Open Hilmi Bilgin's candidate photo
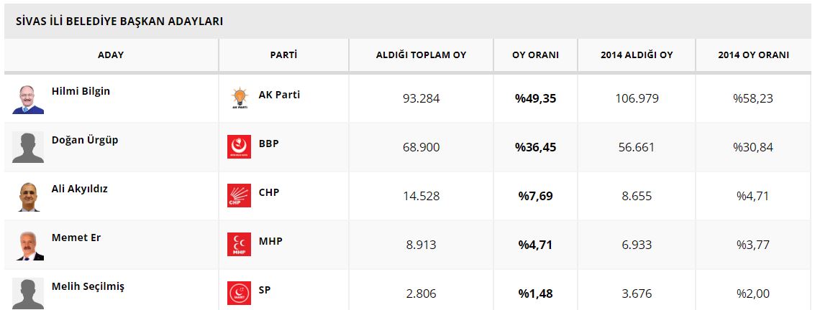This screenshot has width=815, height=310. tap(28, 98)
